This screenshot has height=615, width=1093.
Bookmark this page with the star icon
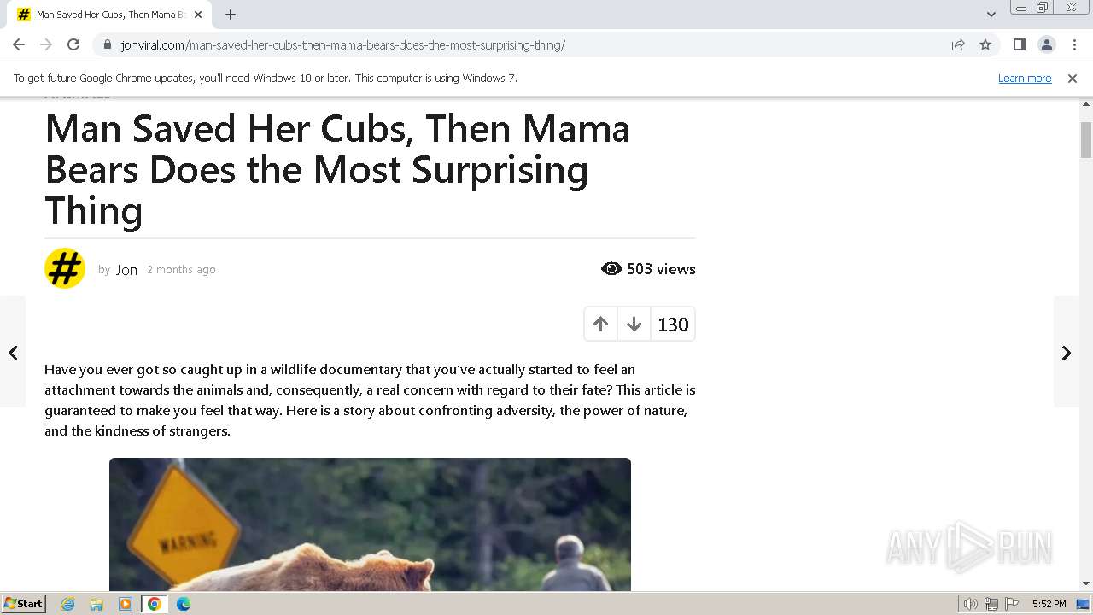pos(985,44)
